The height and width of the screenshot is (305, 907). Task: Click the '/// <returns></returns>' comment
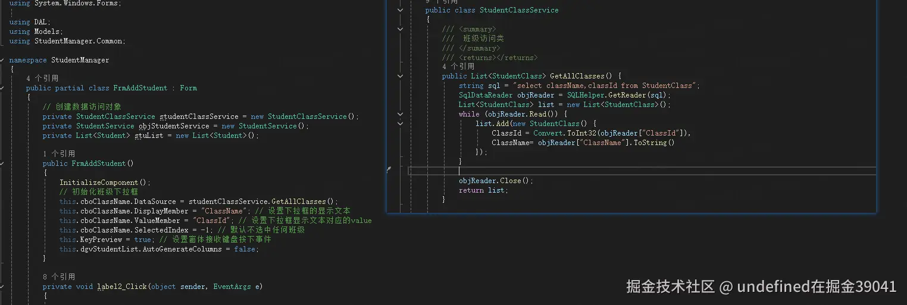click(490, 58)
